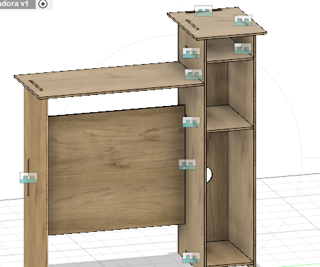Select the joint icon at the back panel's top right corner
The height and width of the screenshot is (267, 320).
pyautogui.click(x=191, y=122)
